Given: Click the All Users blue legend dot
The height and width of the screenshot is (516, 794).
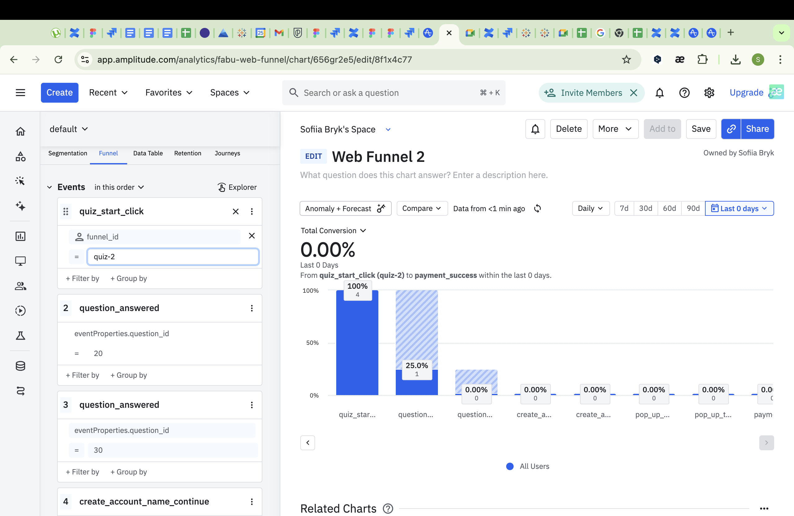Looking at the screenshot, I should [509, 466].
